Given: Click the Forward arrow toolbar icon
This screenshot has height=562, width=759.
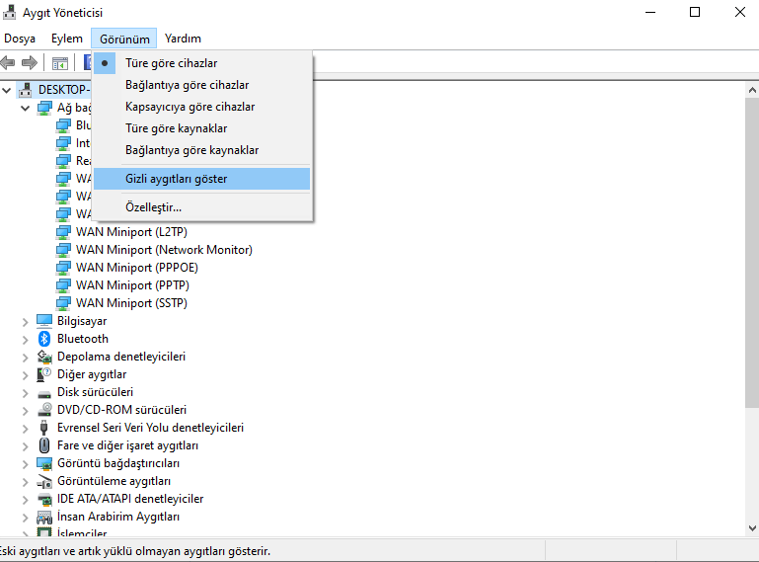Looking at the screenshot, I should click(30, 62).
